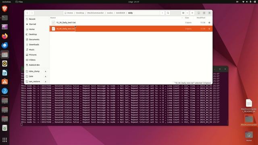Navigate to Desktop in path bar
This screenshot has width=258, height=145.
point(80,13)
